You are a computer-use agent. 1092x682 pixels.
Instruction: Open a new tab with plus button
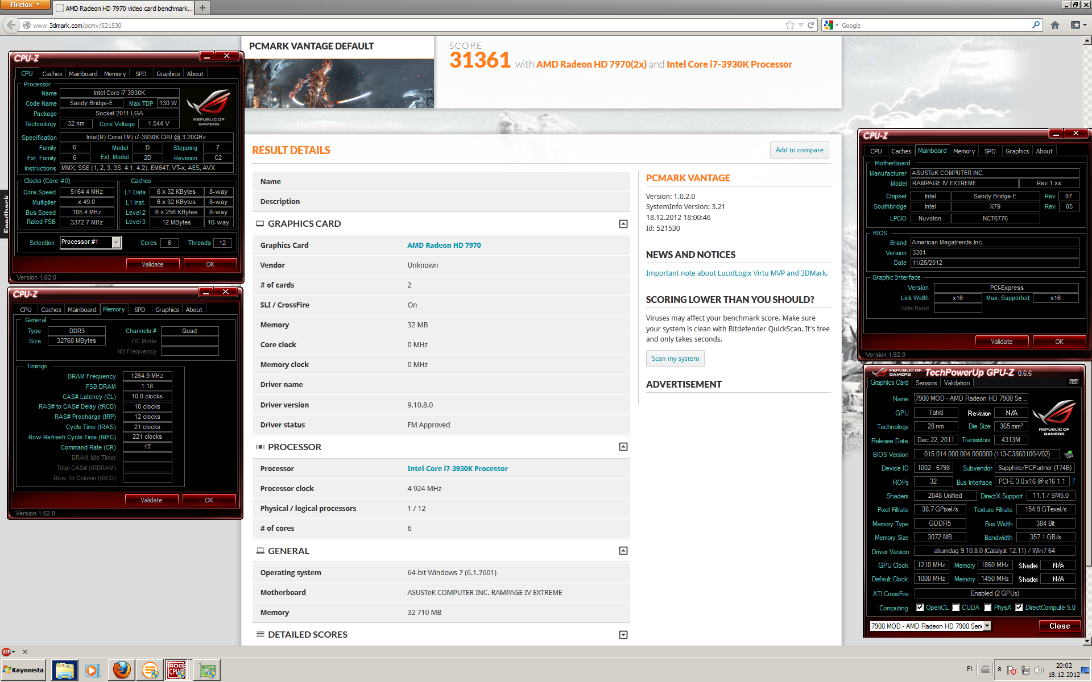click(202, 8)
